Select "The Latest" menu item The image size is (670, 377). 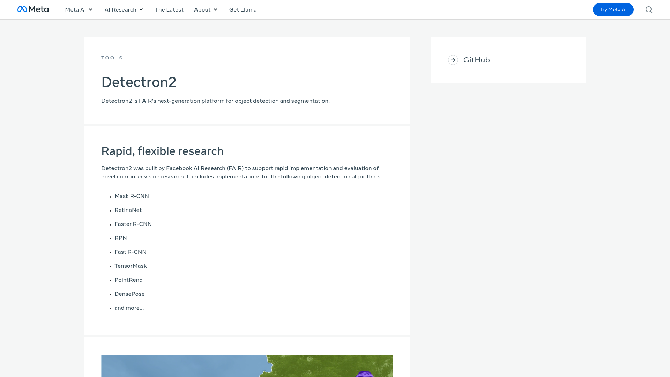pyautogui.click(x=169, y=9)
